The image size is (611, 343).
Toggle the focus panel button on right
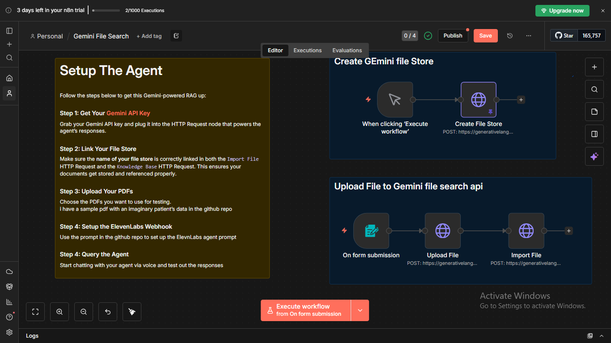tap(594, 134)
